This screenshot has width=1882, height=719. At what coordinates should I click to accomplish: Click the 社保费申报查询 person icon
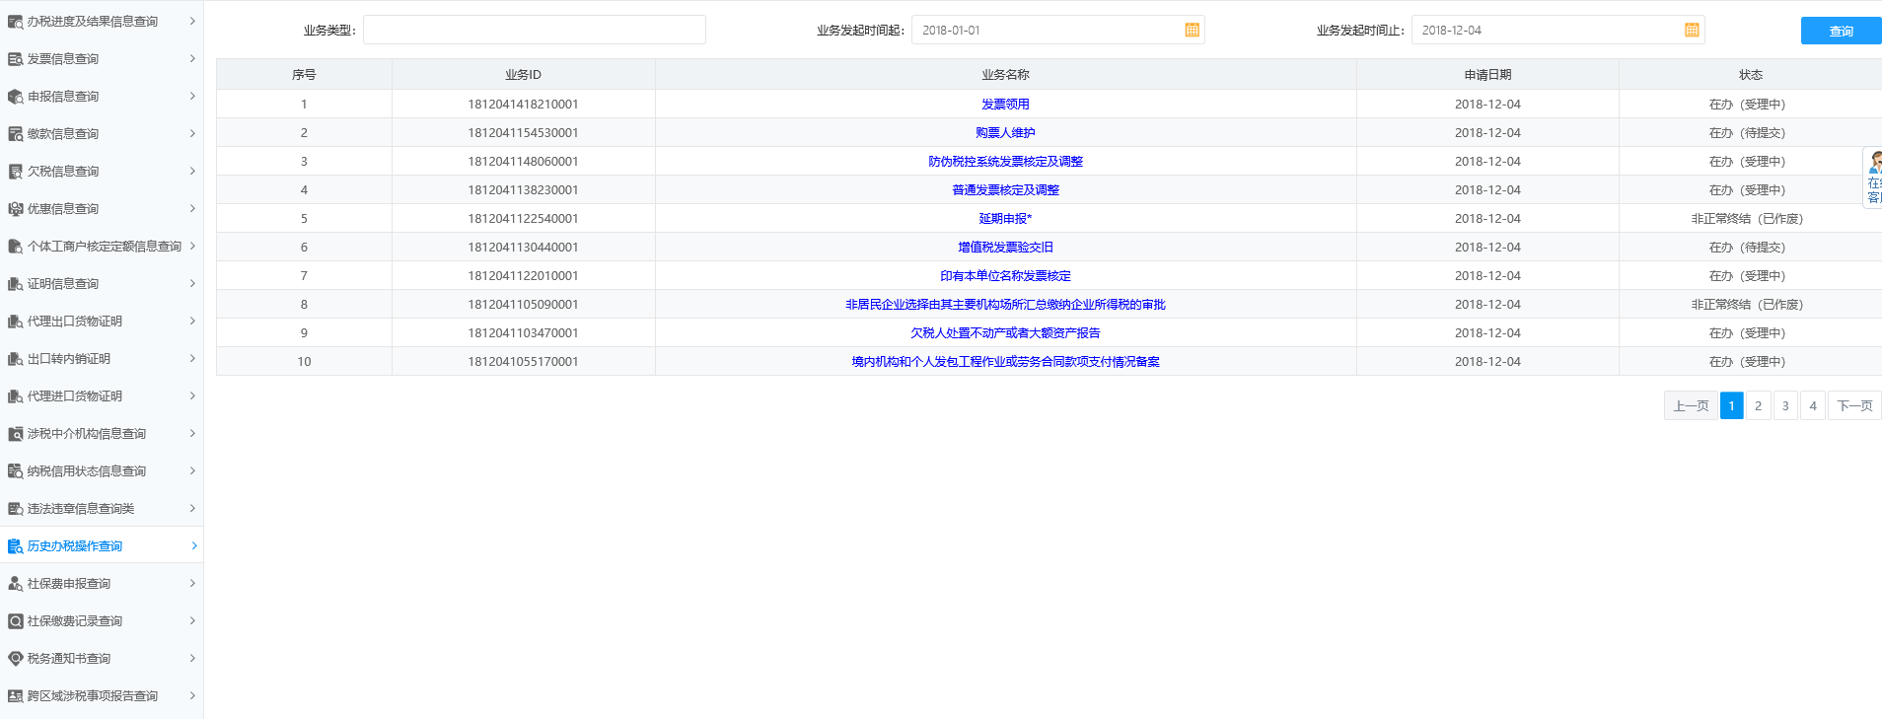(x=15, y=584)
